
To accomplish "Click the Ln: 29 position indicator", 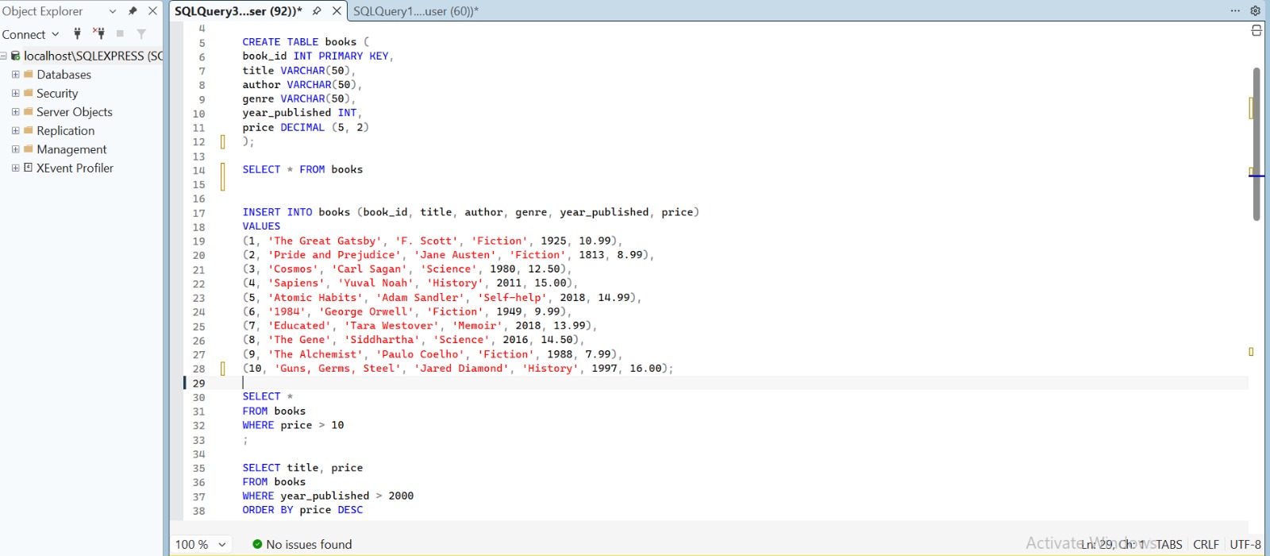I will point(1097,544).
